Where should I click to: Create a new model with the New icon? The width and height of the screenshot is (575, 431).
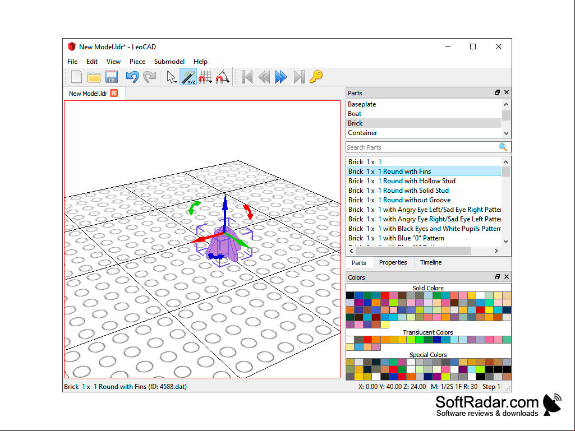(x=76, y=77)
